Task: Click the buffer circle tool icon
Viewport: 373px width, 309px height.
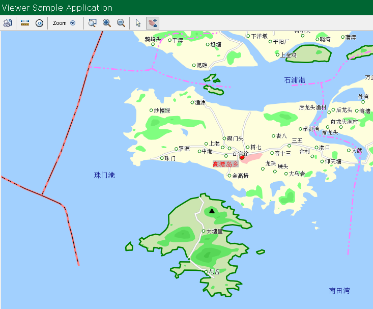Action: click(39, 23)
